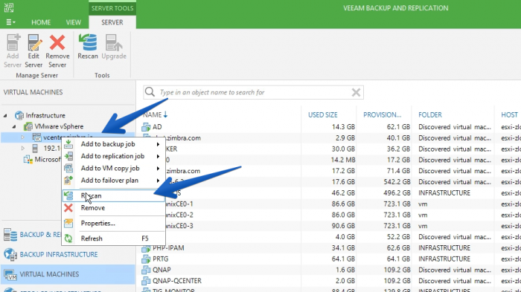Click the Properties menu icon

(x=68, y=224)
